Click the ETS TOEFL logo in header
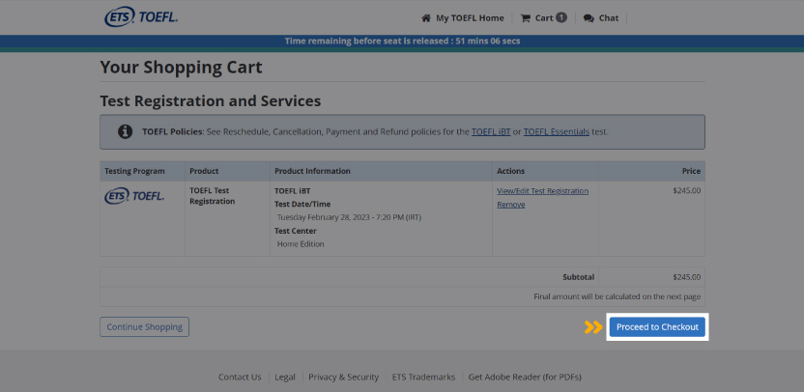Viewport: 804px width, 392px height. (141, 17)
